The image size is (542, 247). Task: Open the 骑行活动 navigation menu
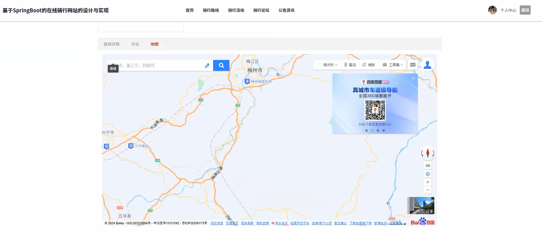pos(236,10)
